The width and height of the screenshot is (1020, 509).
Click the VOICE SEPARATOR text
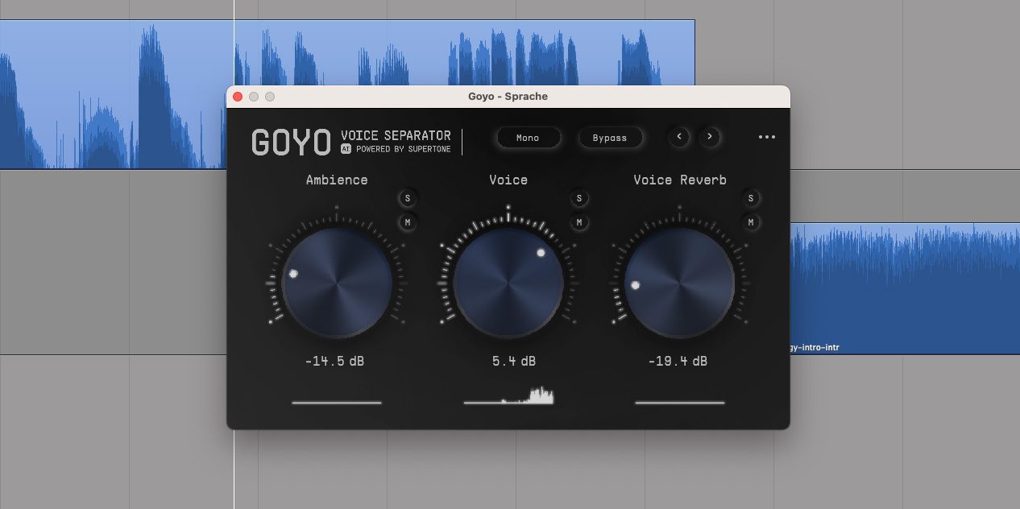(x=396, y=135)
